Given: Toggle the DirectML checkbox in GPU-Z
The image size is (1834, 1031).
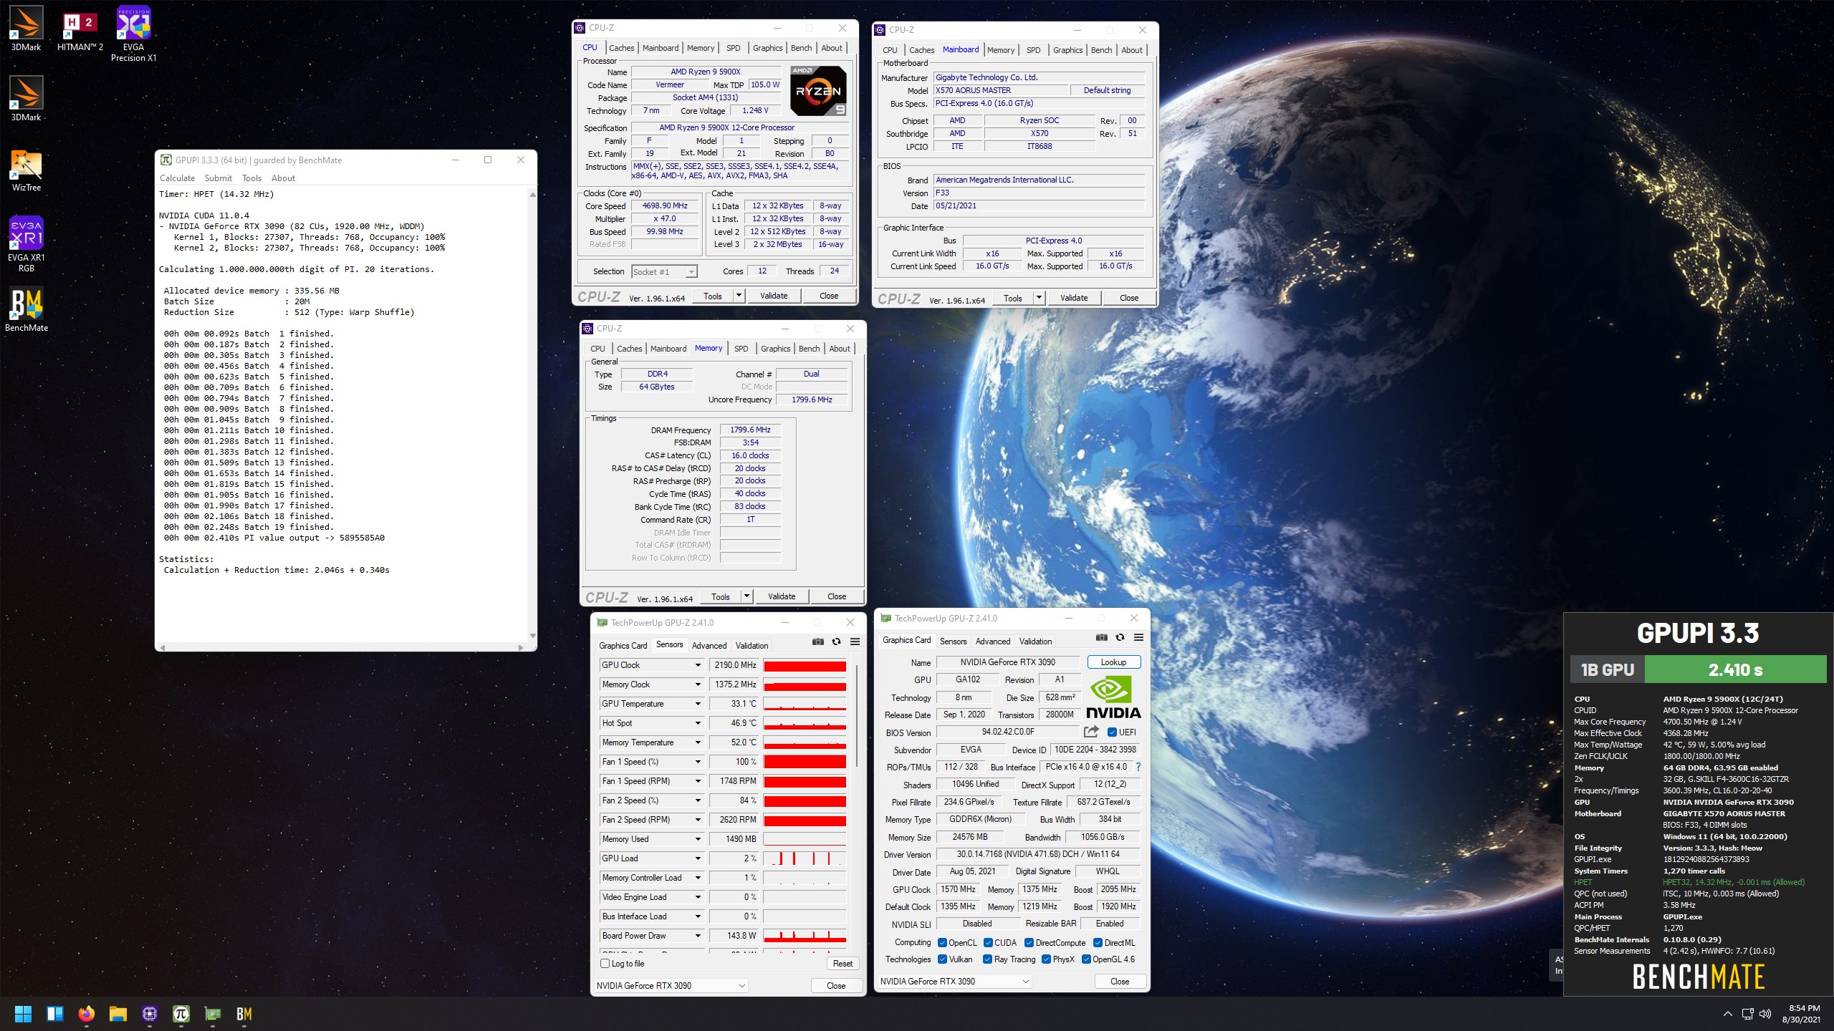Looking at the screenshot, I should [x=1098, y=943].
